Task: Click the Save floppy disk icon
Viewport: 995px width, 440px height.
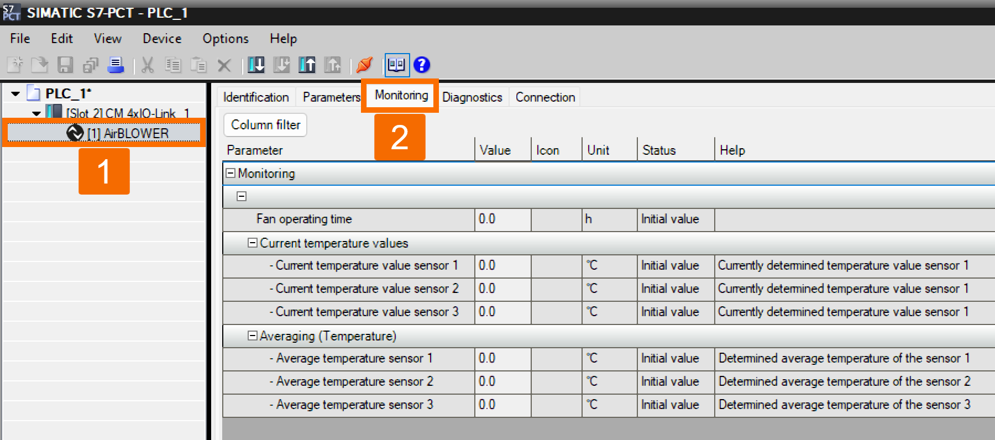Action: click(65, 65)
